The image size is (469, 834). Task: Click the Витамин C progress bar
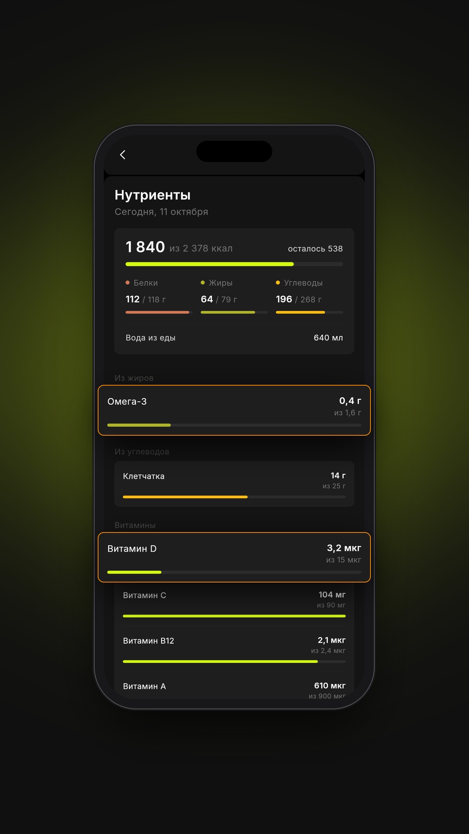click(234, 616)
